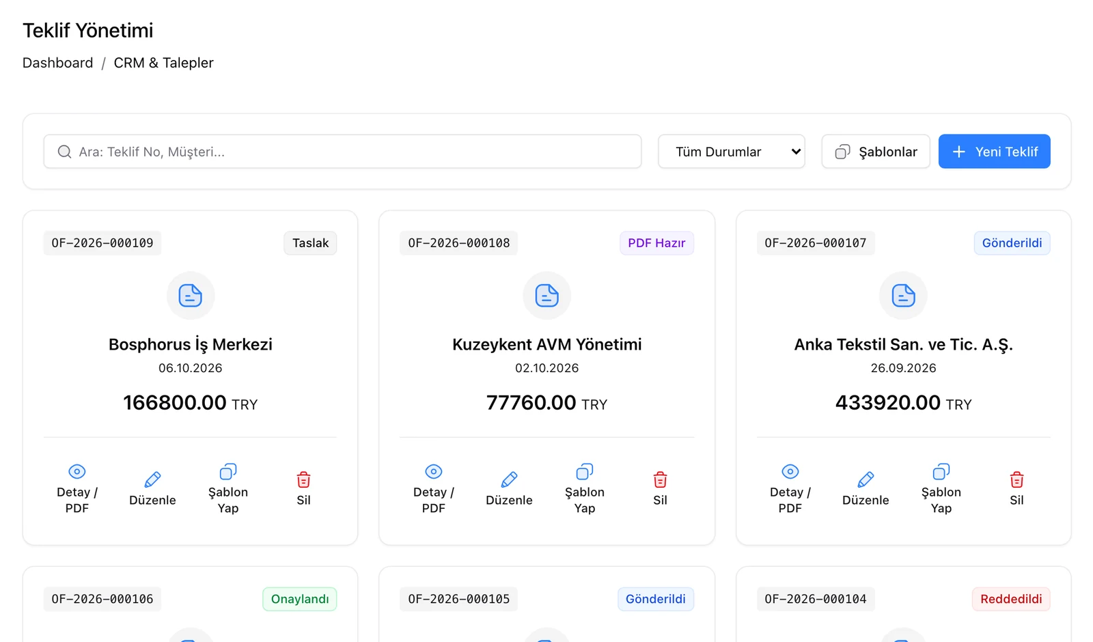Delete offer OF-2026-000109
This screenshot has height=642, width=1093.
(x=304, y=490)
